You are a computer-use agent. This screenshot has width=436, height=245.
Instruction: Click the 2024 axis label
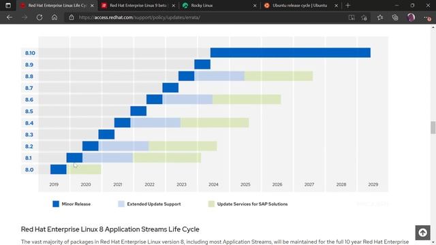point(213,184)
